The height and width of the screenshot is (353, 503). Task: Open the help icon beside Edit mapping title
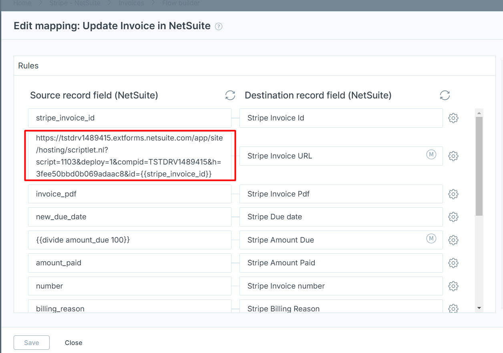[x=218, y=27]
